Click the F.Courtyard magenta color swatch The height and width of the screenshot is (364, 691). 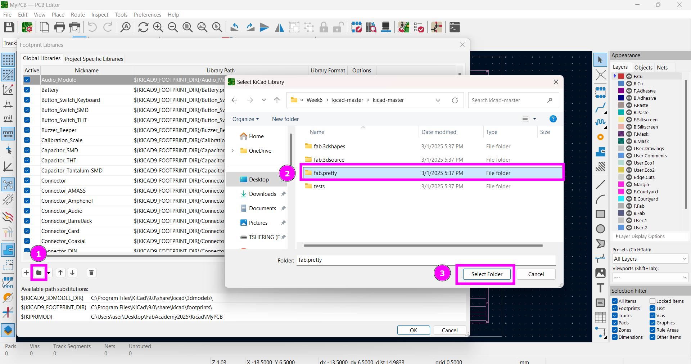click(621, 192)
